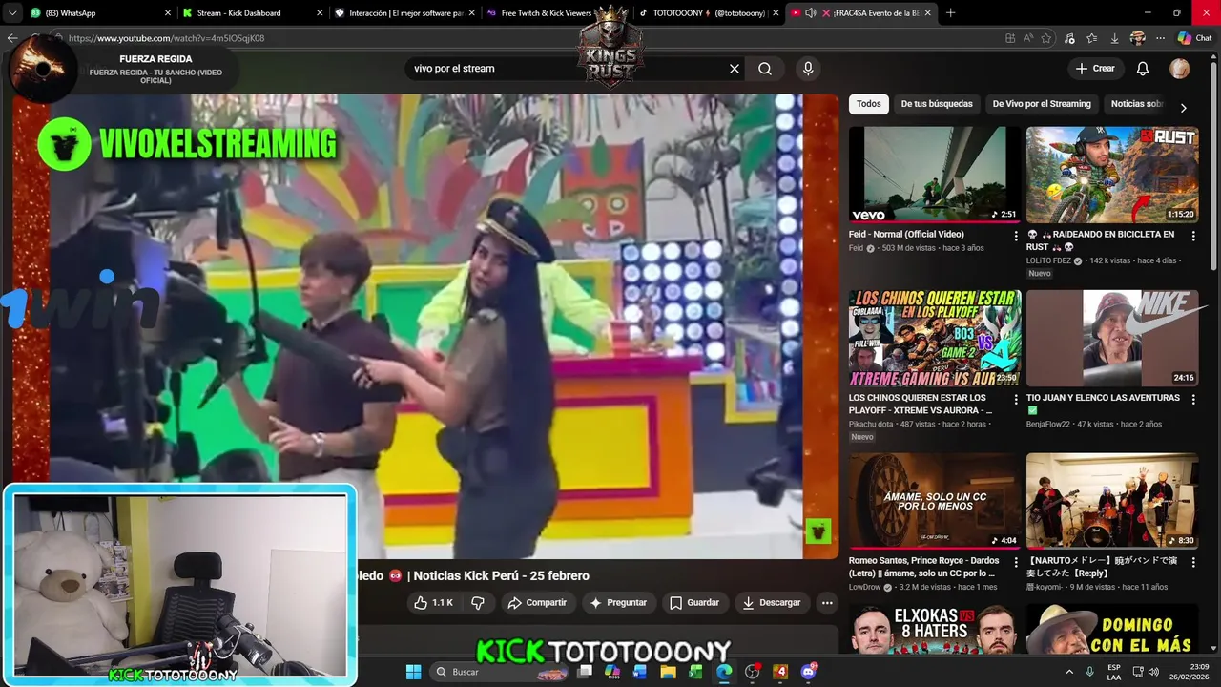This screenshot has width=1221, height=687.
Task: Start voice search with the microphone icon
Action: pos(808,69)
